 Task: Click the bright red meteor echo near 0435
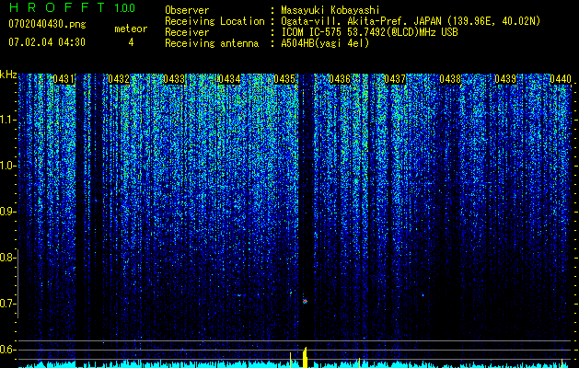point(305,301)
